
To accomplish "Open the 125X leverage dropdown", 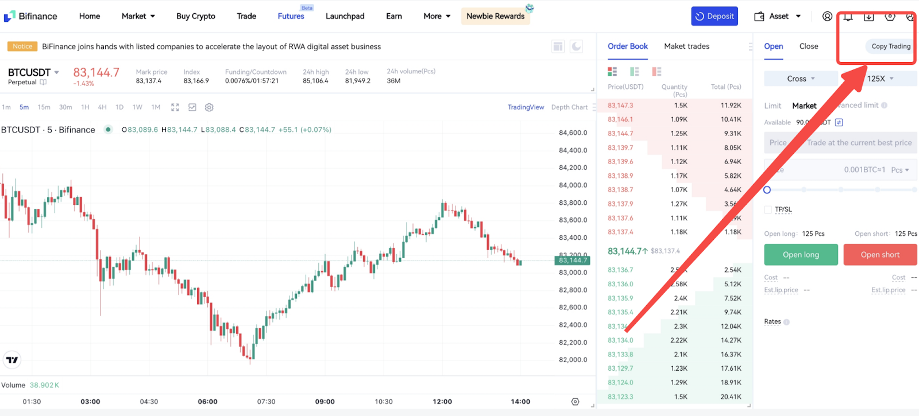I will click(x=880, y=79).
